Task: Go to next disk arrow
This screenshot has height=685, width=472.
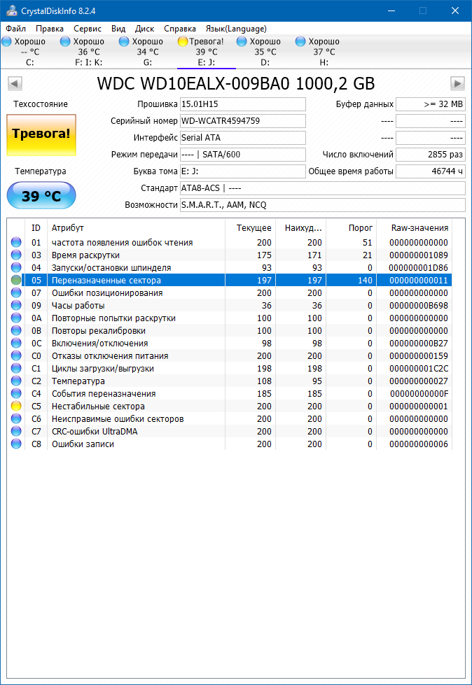Action: click(x=457, y=83)
